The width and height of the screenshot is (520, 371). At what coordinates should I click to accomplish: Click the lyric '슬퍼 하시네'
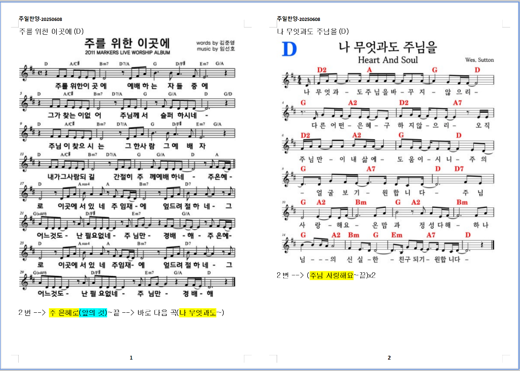[178, 115]
